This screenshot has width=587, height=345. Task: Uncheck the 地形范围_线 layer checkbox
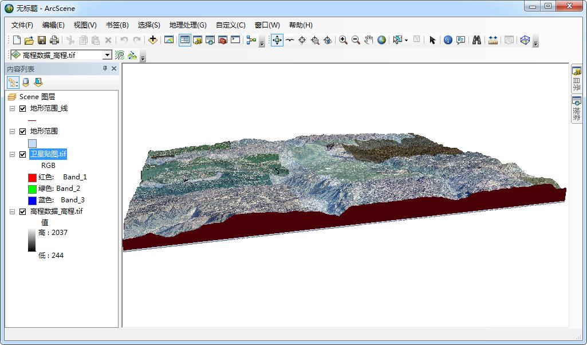pos(23,108)
